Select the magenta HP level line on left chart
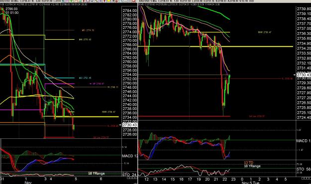This screenshot has width=311, height=184. [60, 84]
